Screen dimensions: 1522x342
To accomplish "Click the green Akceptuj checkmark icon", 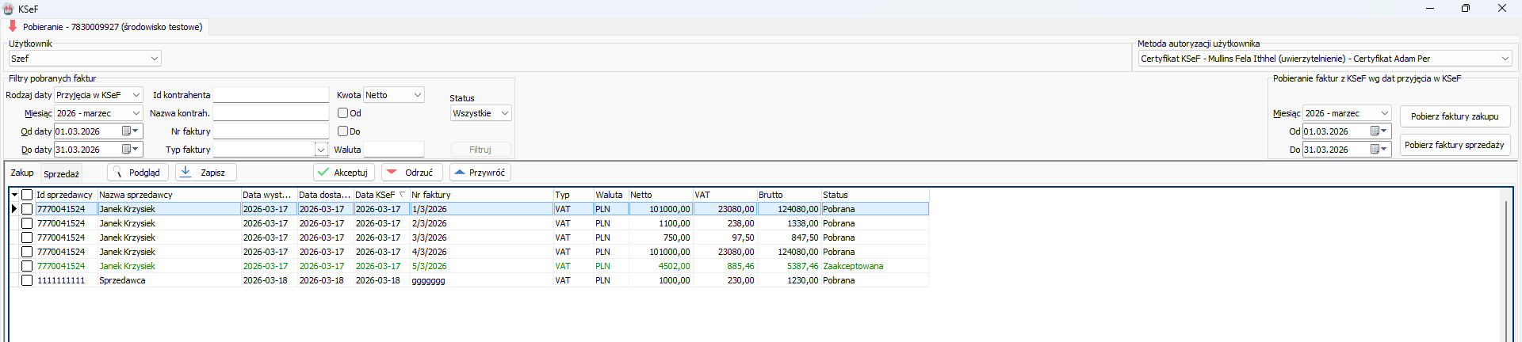I will [x=323, y=173].
